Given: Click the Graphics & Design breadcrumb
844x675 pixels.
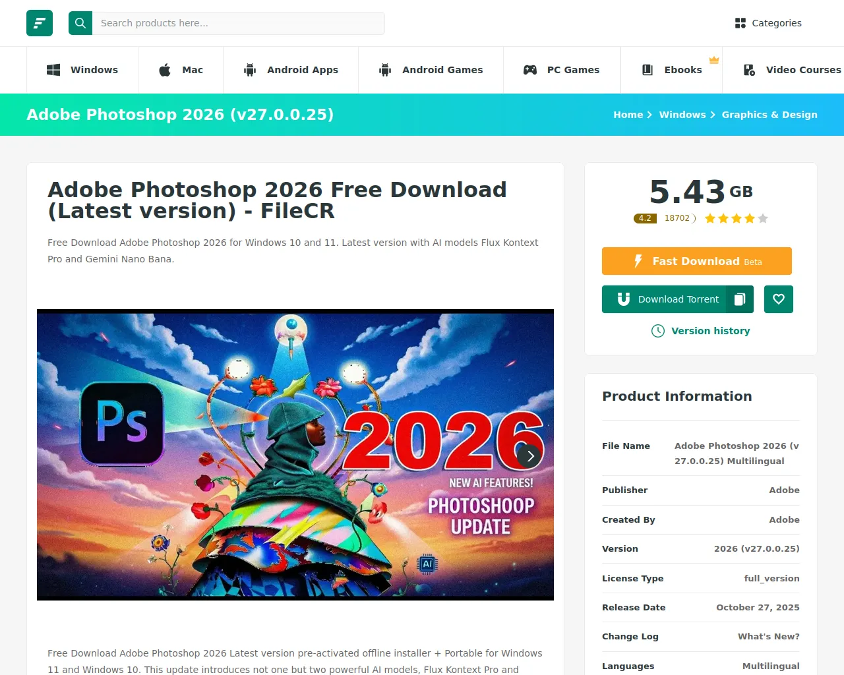Looking at the screenshot, I should pyautogui.click(x=769, y=115).
